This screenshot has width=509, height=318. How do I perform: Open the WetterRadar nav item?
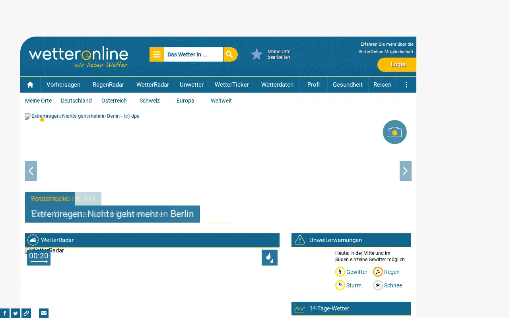(153, 85)
